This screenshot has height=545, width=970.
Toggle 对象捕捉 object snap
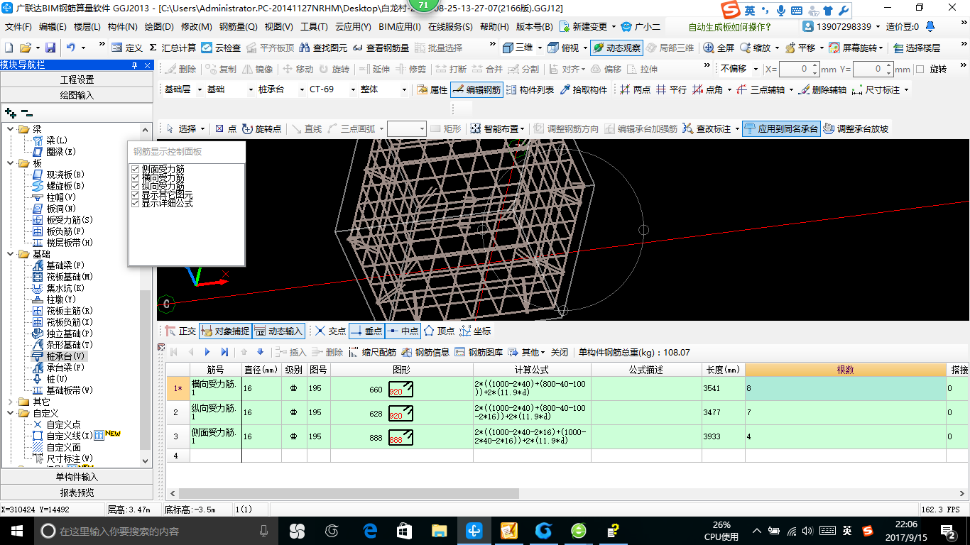coord(224,331)
